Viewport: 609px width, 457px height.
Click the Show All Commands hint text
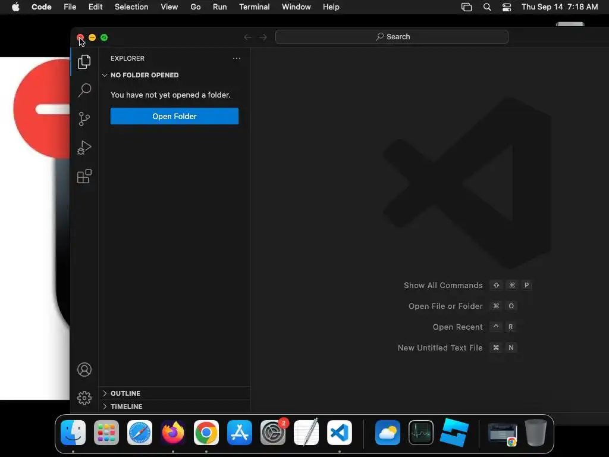click(x=443, y=285)
